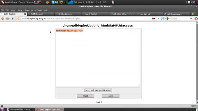Click the page's vertical scrollbar
This screenshot has height=111, width=198.
point(197,63)
